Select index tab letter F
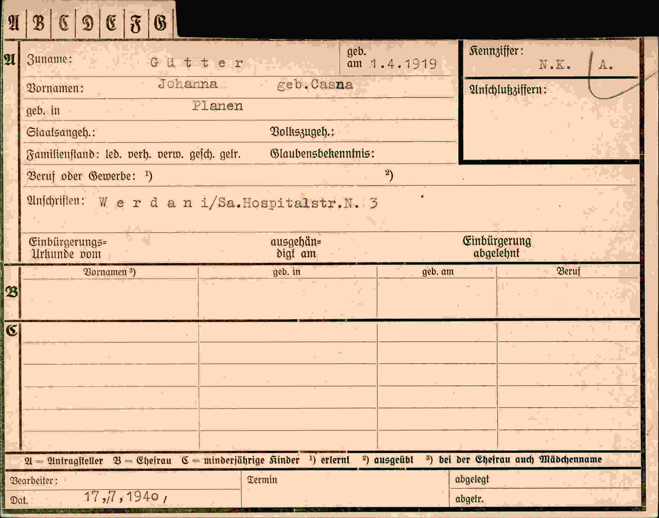659x518 pixels. (x=136, y=24)
